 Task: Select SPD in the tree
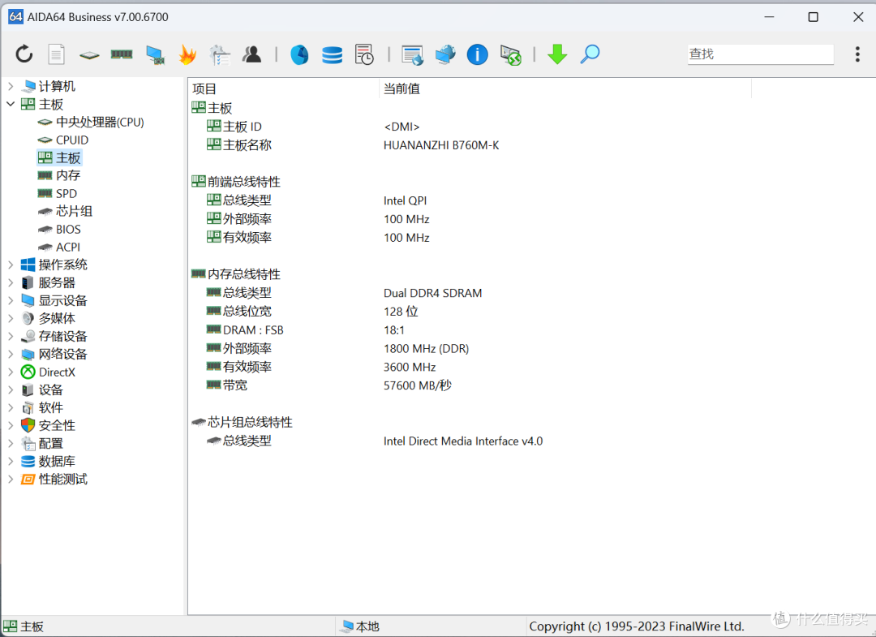click(x=58, y=193)
